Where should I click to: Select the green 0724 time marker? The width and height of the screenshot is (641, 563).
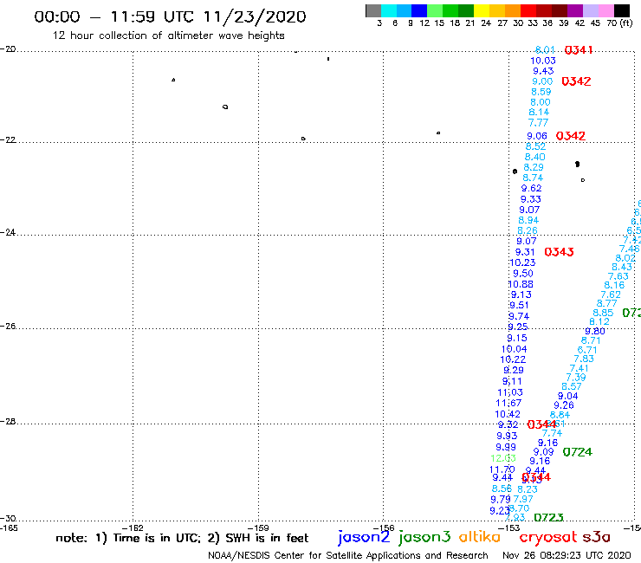[577, 452]
